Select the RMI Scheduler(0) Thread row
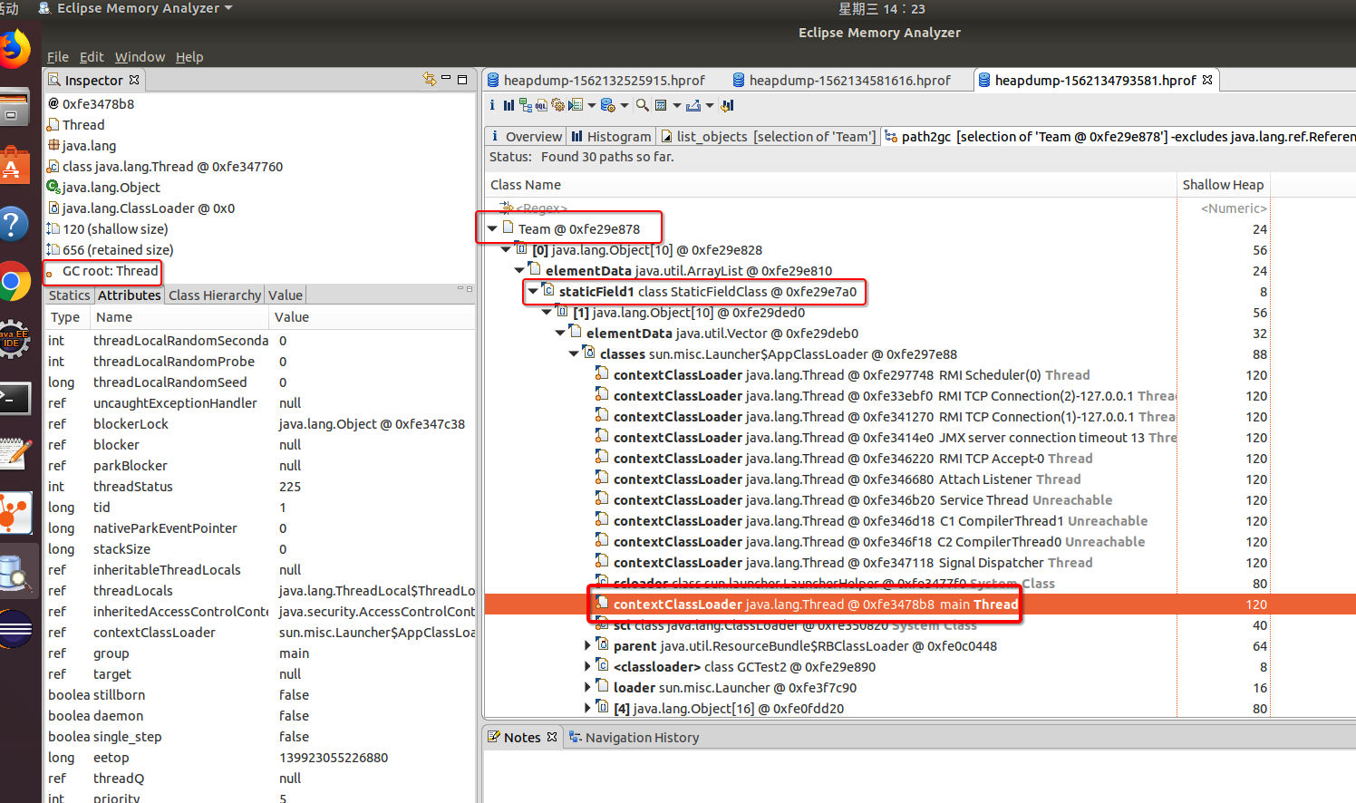Image resolution: width=1356 pixels, height=803 pixels. [920, 374]
